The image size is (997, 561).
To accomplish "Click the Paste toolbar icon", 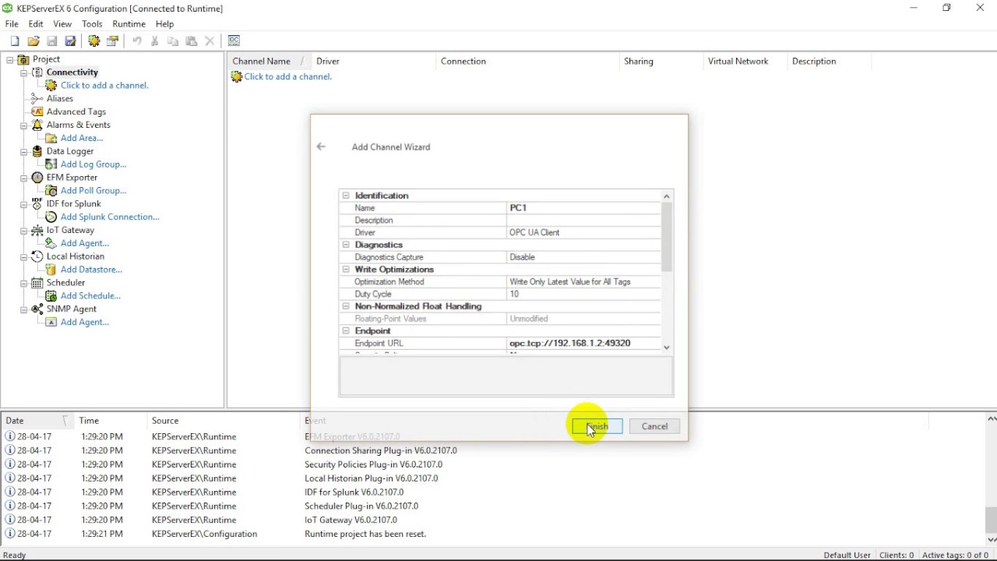I will click(x=192, y=41).
